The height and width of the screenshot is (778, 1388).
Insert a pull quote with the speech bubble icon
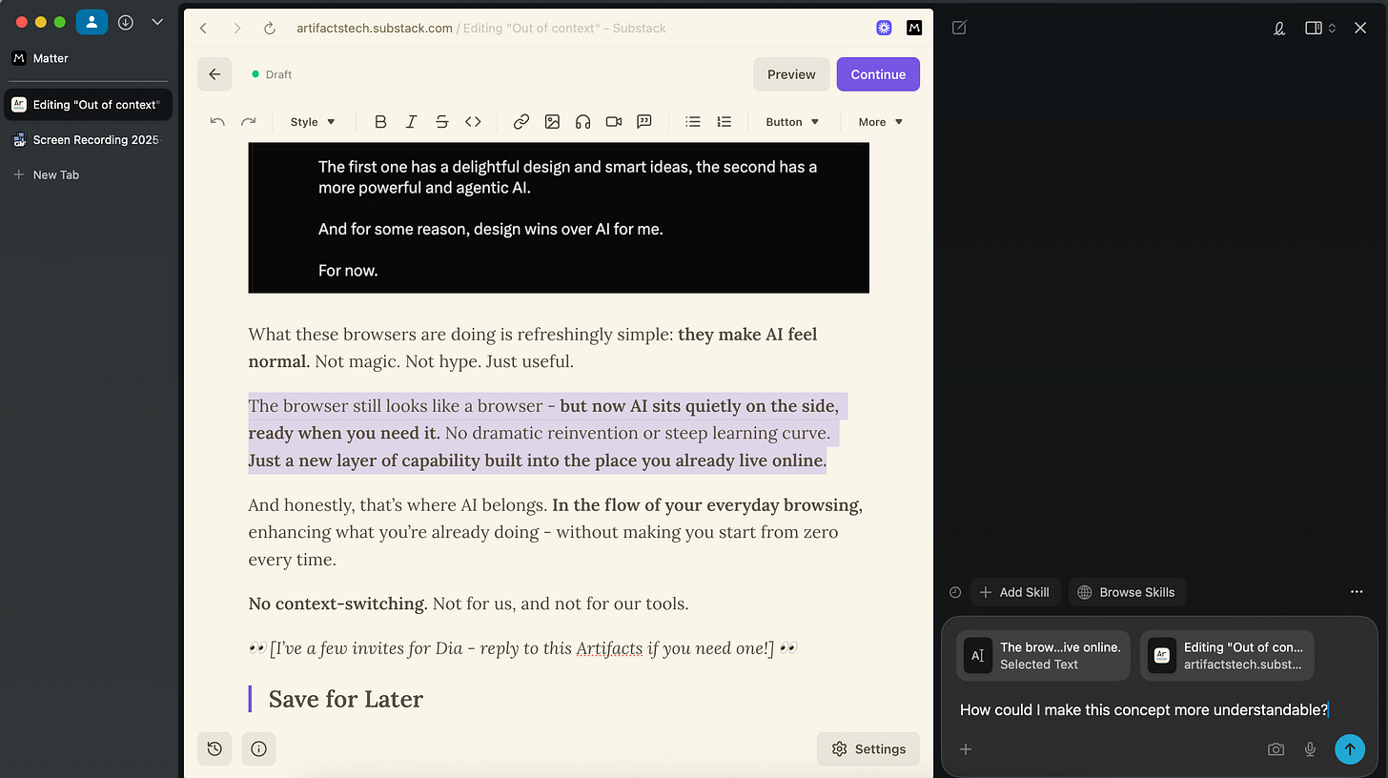coord(644,122)
